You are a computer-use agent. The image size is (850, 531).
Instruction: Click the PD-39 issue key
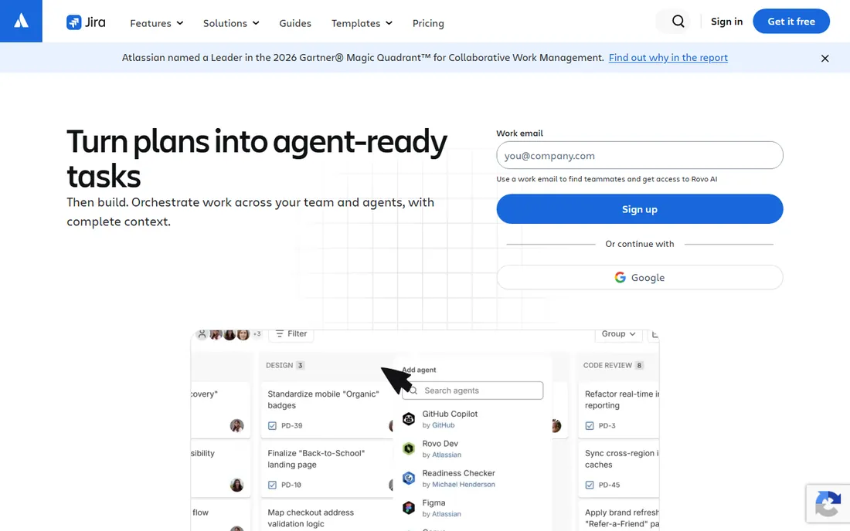point(291,426)
